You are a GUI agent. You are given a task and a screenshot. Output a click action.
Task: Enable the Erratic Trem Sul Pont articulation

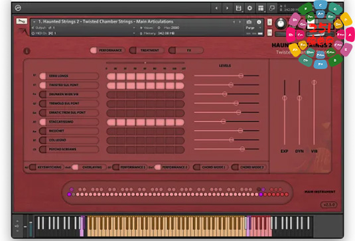click(69, 113)
